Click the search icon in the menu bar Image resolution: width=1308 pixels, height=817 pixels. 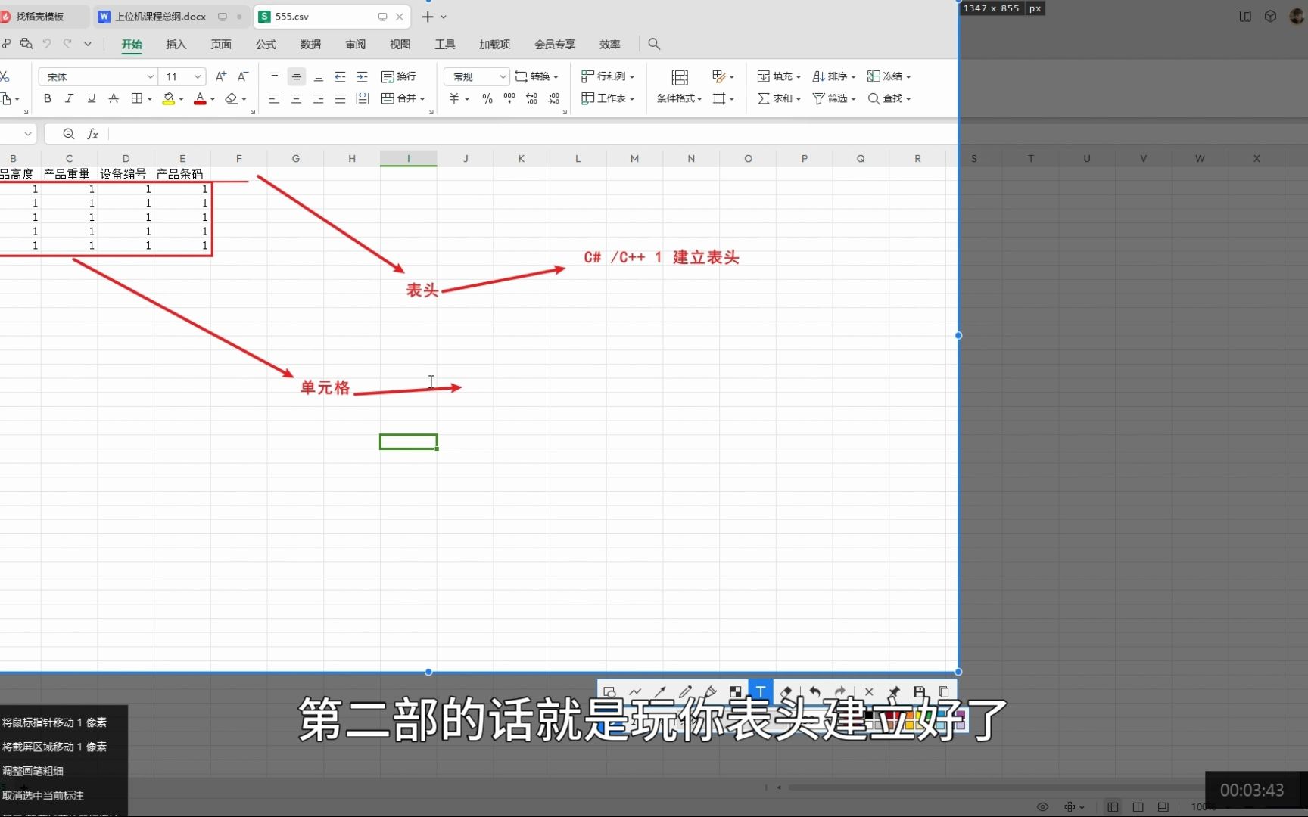coord(654,44)
